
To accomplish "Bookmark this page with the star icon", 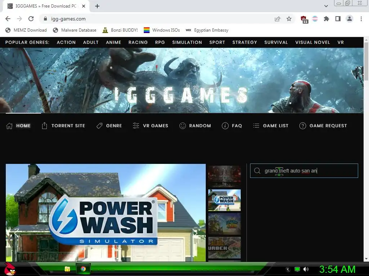I will [x=289, y=19].
